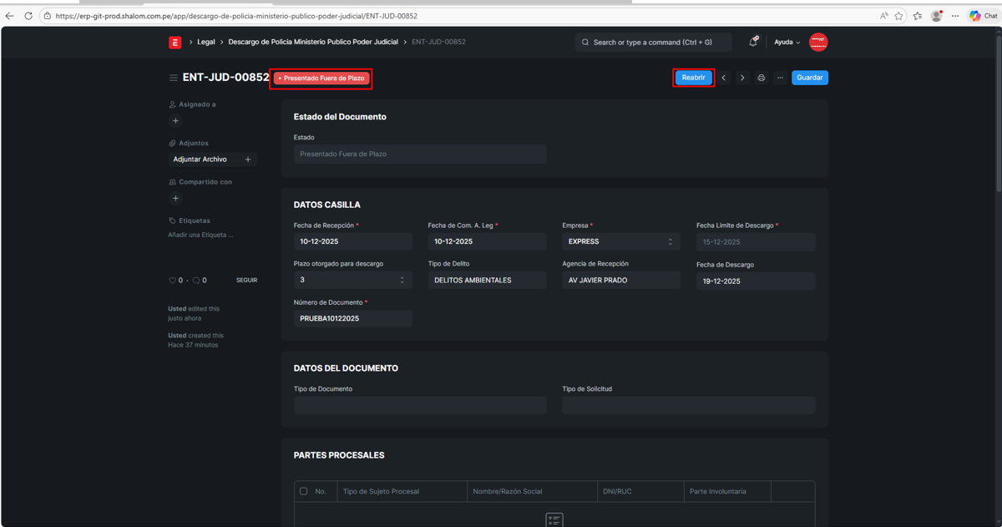
Task: Select all rows checkbox in Partes Procesales
Action: tap(303, 491)
